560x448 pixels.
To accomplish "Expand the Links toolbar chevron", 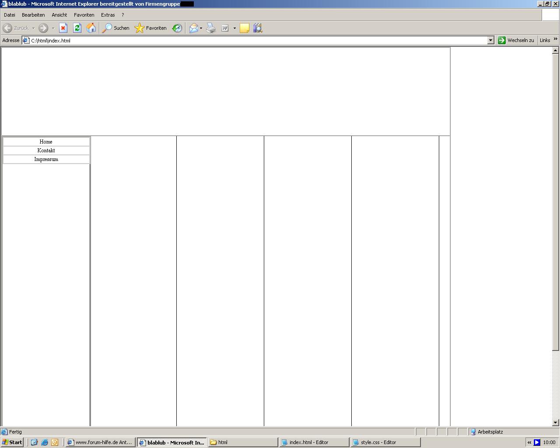I will click(x=556, y=39).
